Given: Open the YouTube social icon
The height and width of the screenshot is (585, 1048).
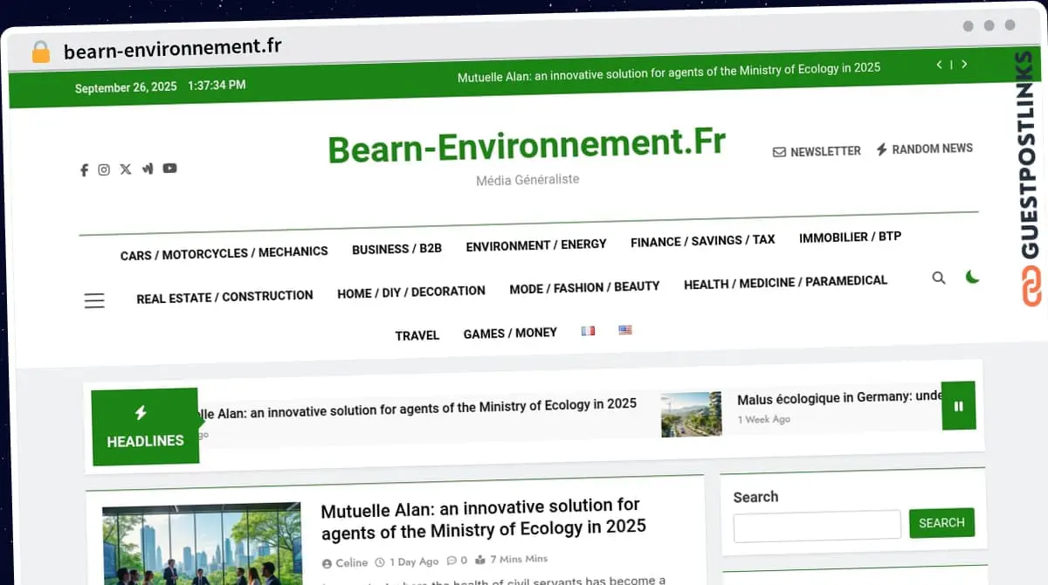Looking at the screenshot, I should click(169, 168).
